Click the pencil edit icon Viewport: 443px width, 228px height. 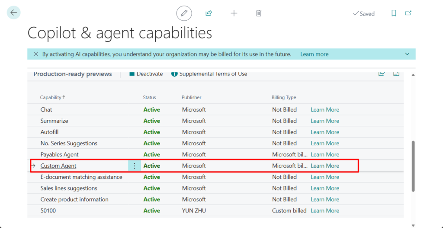click(184, 13)
